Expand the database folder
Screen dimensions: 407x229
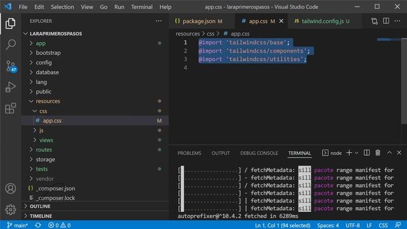click(95, 72)
